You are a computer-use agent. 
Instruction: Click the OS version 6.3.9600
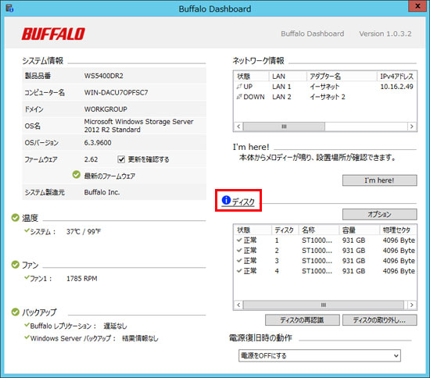coord(98,143)
